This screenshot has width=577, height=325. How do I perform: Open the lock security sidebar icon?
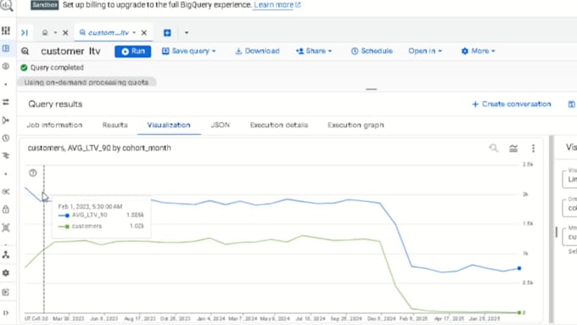click(6, 210)
